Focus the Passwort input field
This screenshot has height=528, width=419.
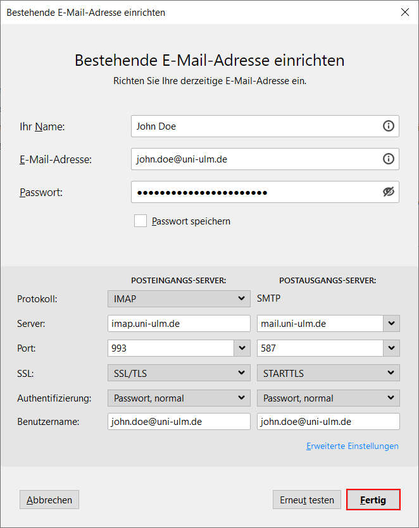coord(253,192)
